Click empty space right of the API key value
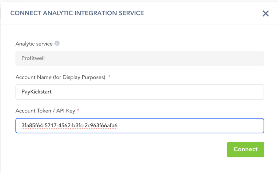This screenshot has height=173, width=278. [188, 126]
